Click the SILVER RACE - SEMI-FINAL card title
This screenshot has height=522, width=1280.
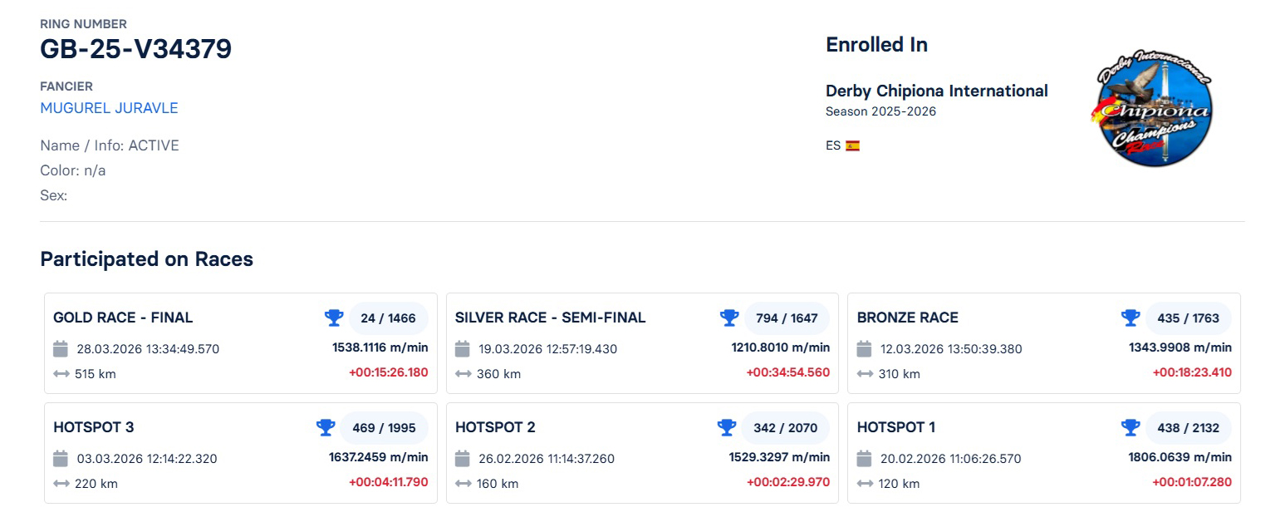tap(551, 318)
